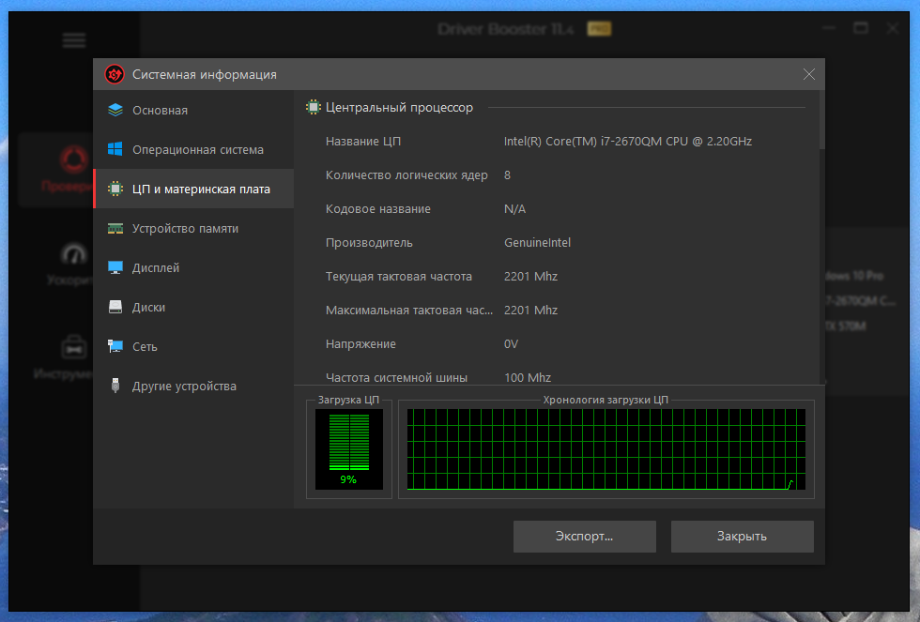The image size is (920, 622).
Task: Click the processor icon in Центральный процессор header
Action: (x=314, y=107)
